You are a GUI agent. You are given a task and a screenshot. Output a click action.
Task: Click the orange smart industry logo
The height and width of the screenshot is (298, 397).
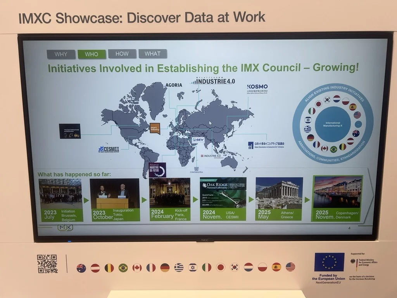pyautogui.click(x=155, y=128)
